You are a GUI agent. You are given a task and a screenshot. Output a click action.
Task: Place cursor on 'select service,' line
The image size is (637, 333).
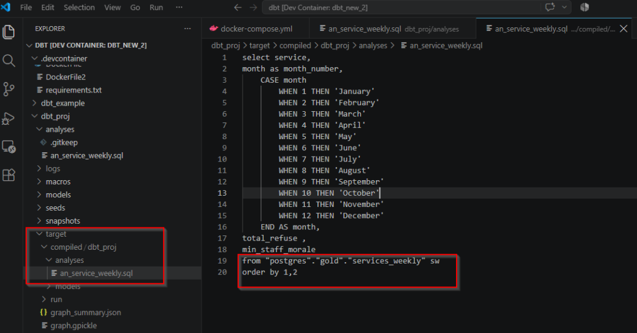click(276, 58)
